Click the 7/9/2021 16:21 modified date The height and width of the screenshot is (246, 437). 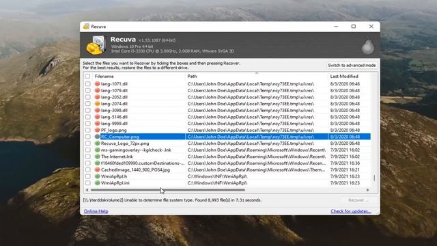(x=345, y=169)
